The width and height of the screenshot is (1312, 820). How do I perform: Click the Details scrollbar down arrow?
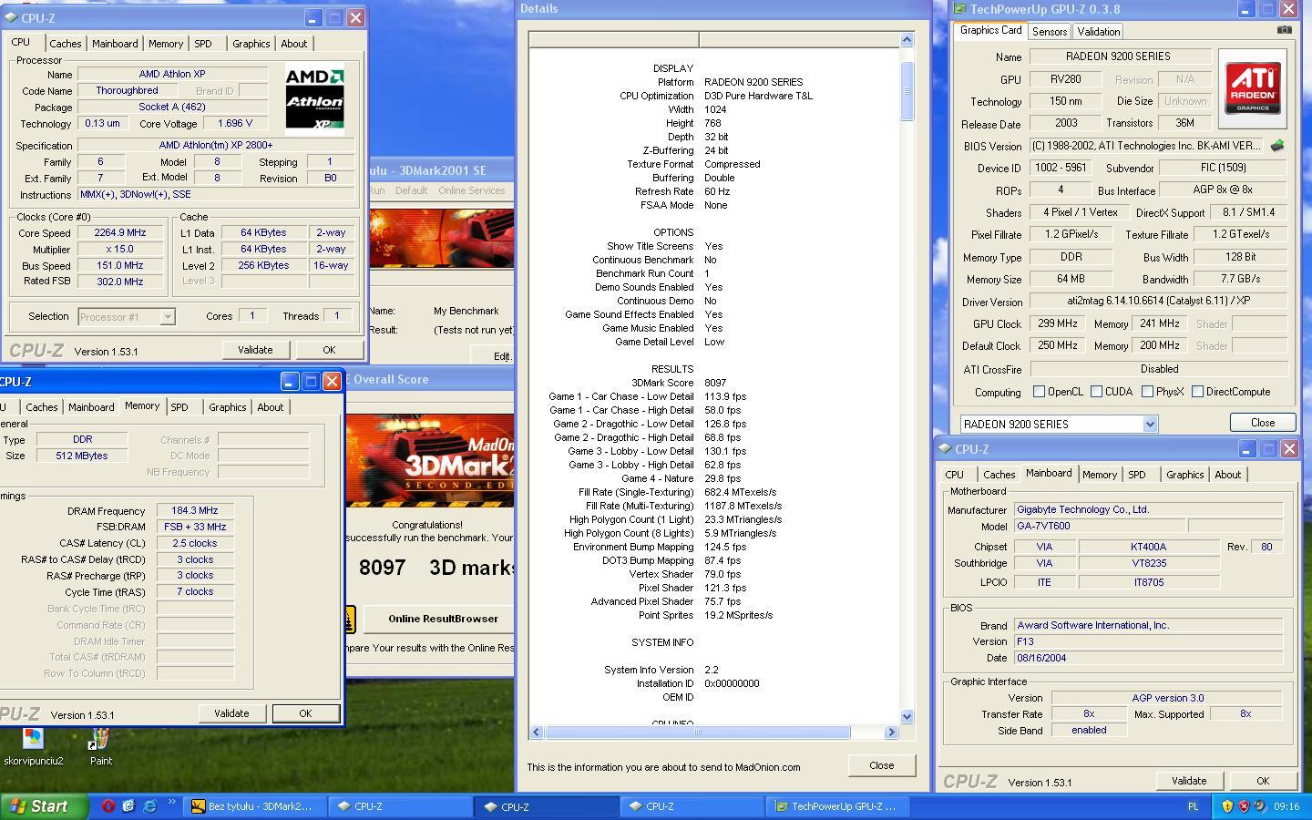tap(907, 717)
